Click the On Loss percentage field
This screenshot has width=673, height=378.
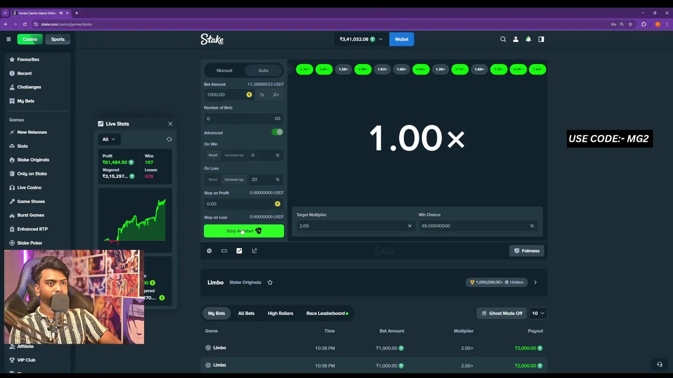coord(266,180)
